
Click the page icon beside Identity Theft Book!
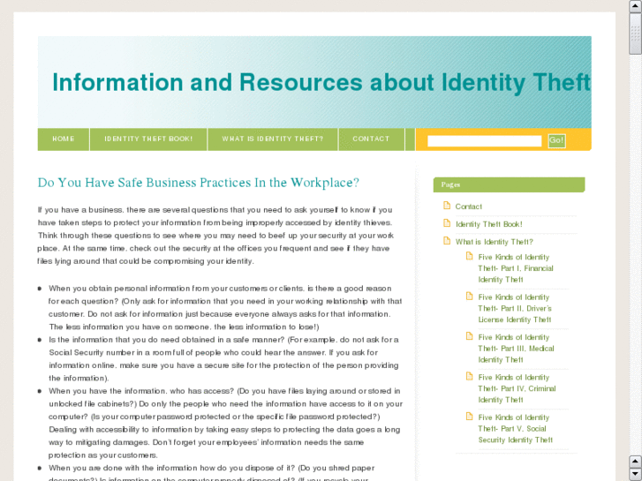447,223
